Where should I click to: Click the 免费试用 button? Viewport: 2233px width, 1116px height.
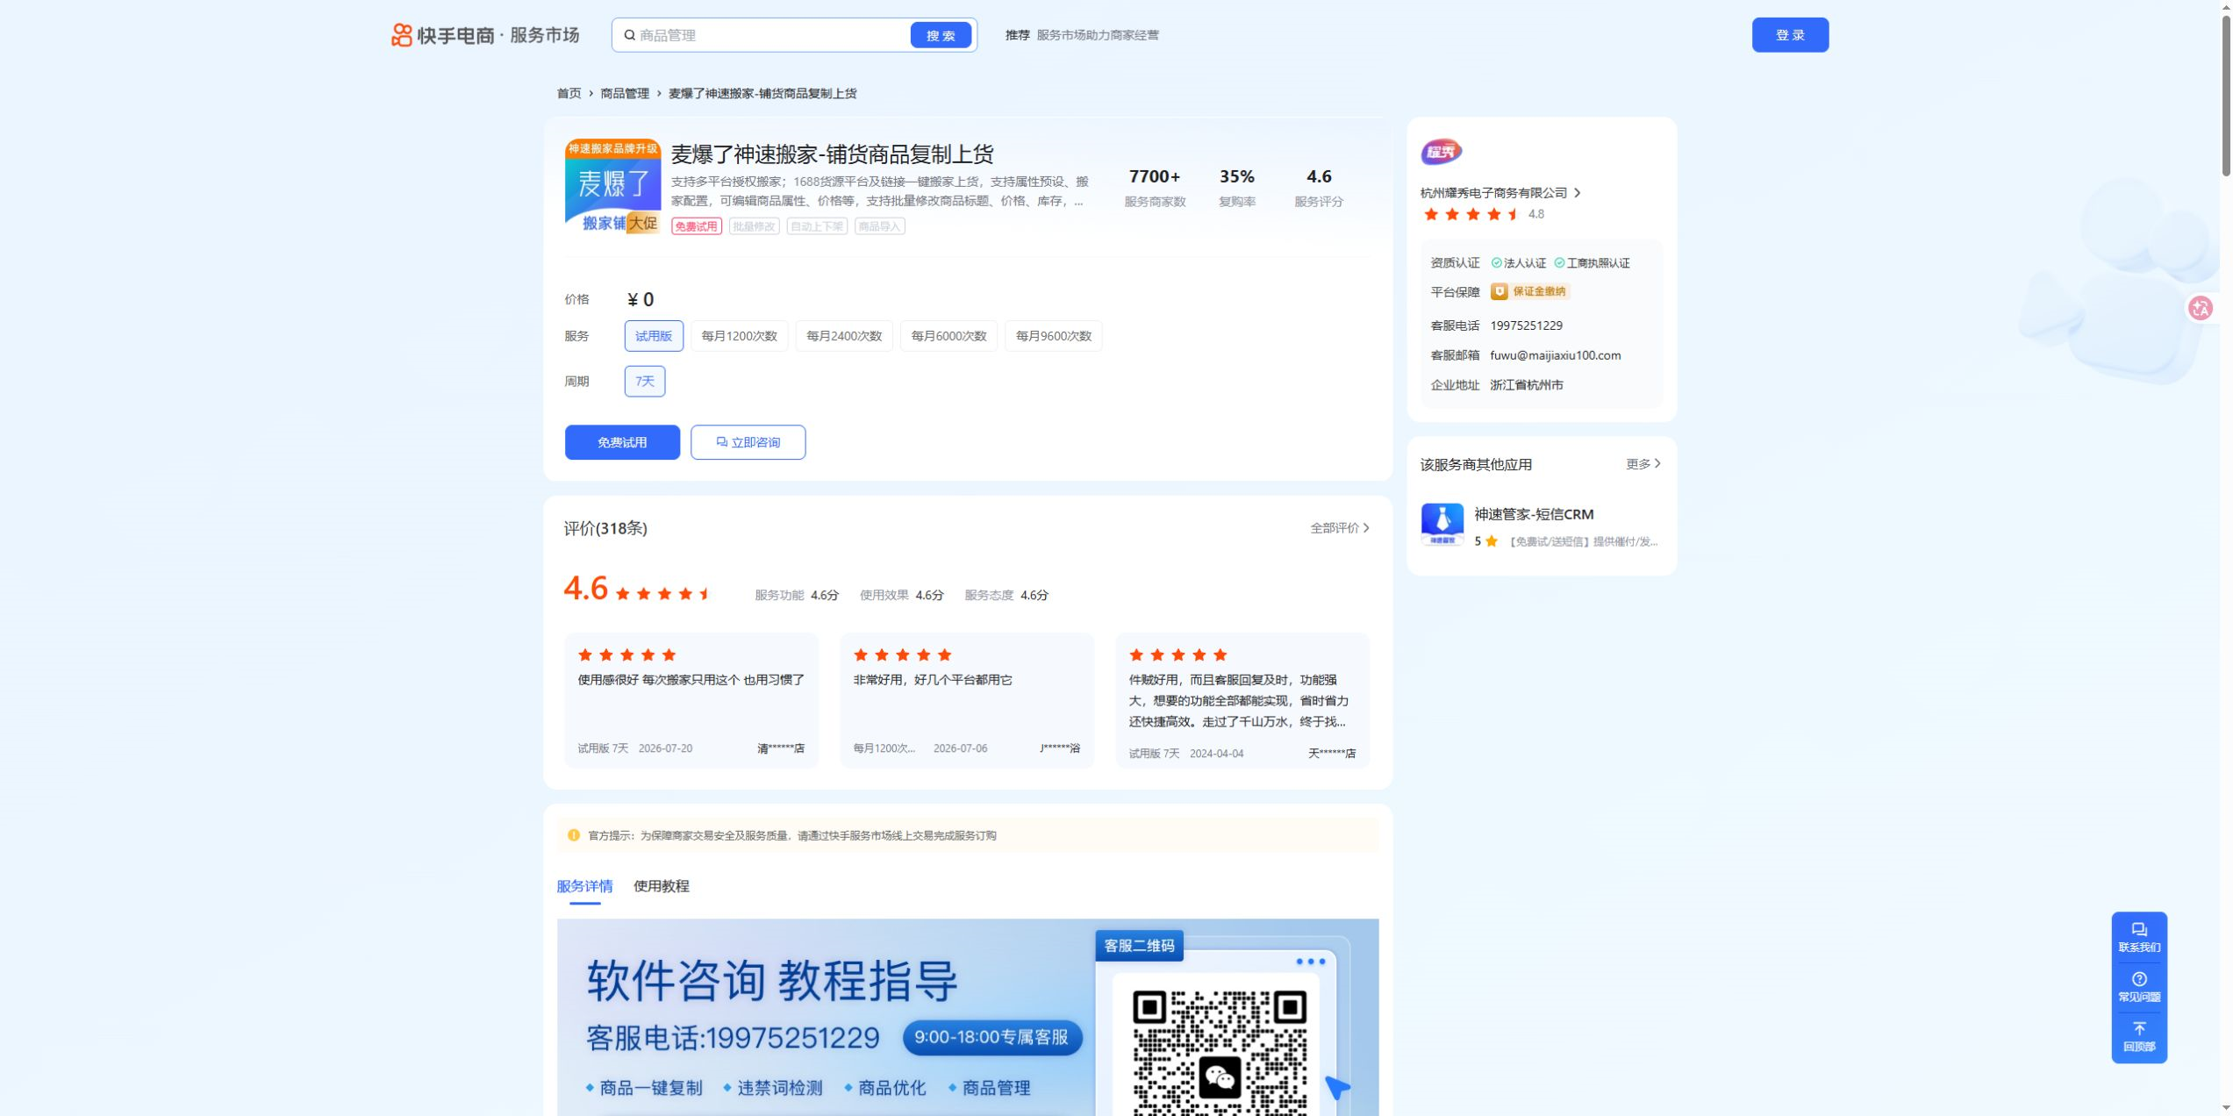[621, 442]
